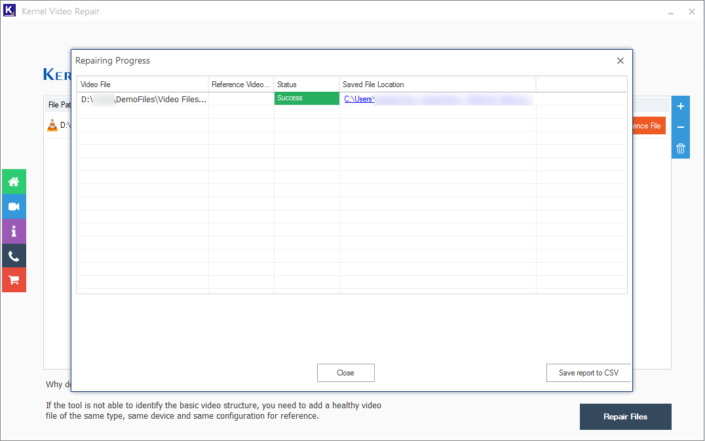Open the C:\Users saved file location link
Image resolution: width=705 pixels, height=441 pixels.
coord(359,99)
